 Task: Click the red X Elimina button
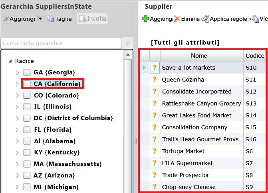187,19
